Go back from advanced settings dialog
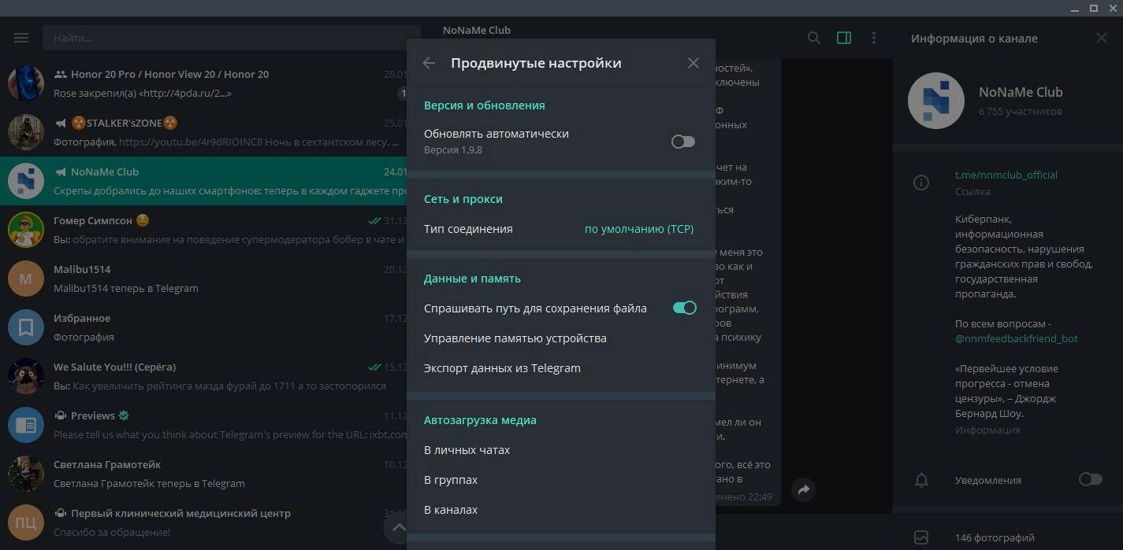 (429, 63)
